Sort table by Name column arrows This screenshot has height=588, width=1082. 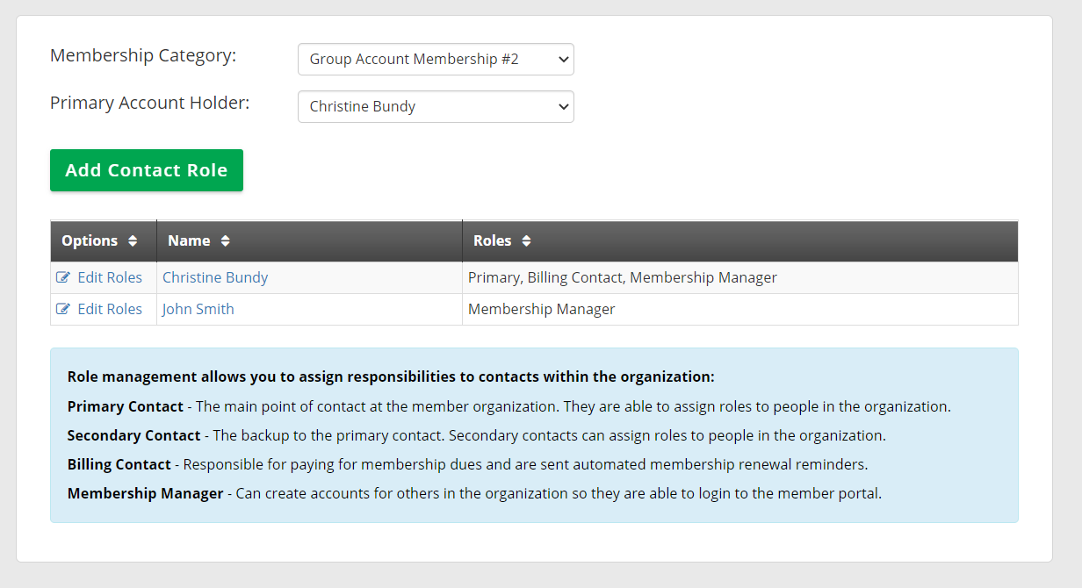pos(225,240)
